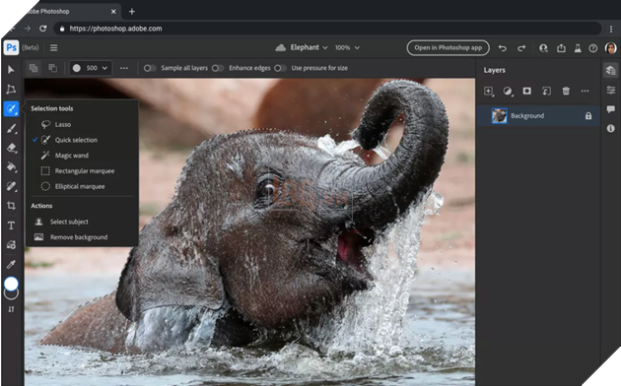The height and width of the screenshot is (386, 621).
Task: Select the Paint bucket fill tool
Action: click(x=11, y=166)
